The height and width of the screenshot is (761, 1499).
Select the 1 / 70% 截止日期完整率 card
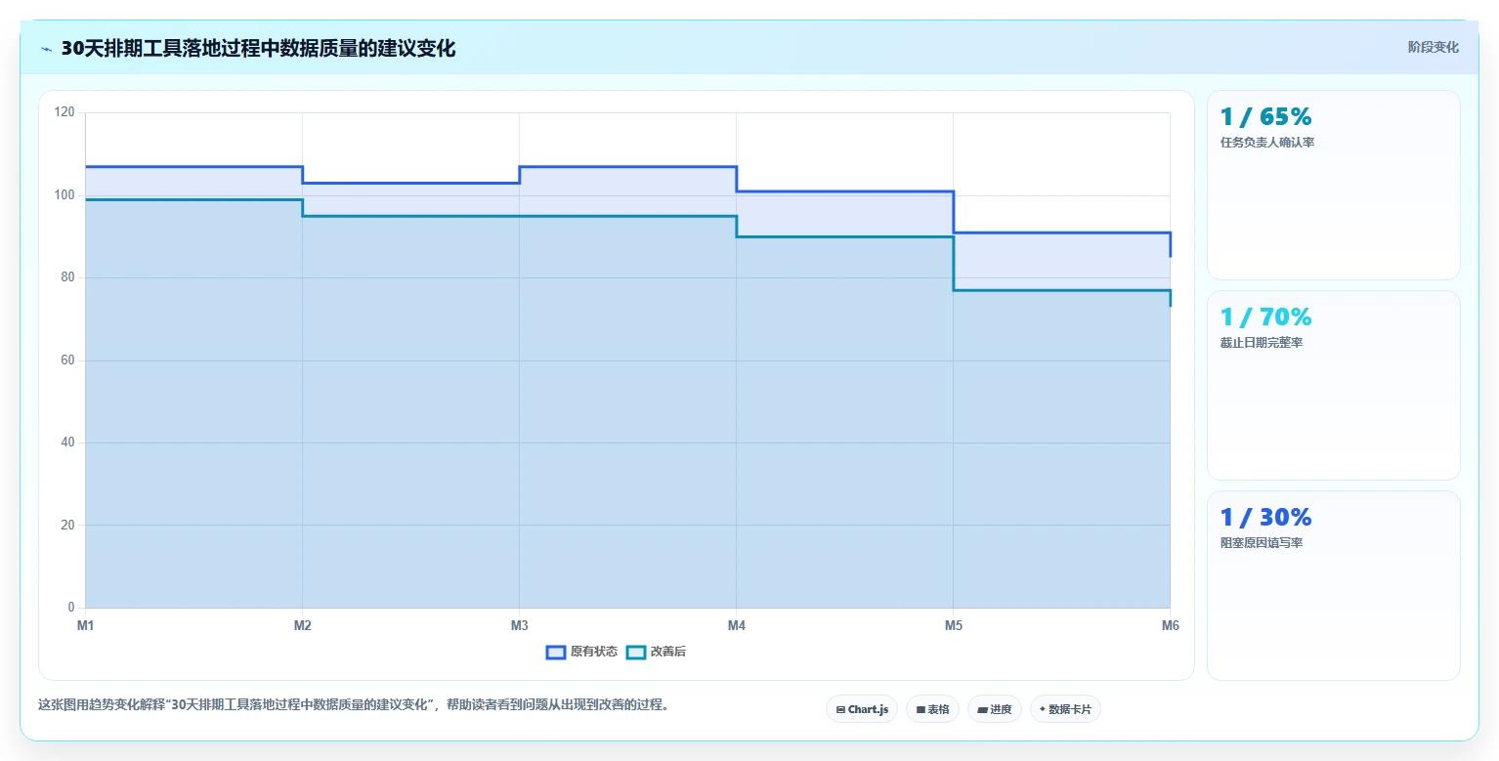pyautogui.click(x=1334, y=385)
